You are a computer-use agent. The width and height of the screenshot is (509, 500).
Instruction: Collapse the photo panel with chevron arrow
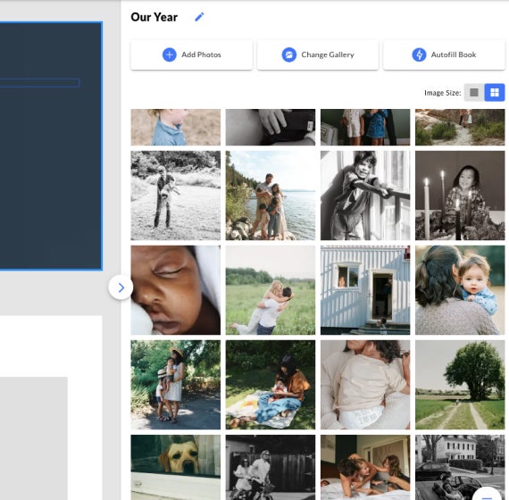[x=121, y=287]
